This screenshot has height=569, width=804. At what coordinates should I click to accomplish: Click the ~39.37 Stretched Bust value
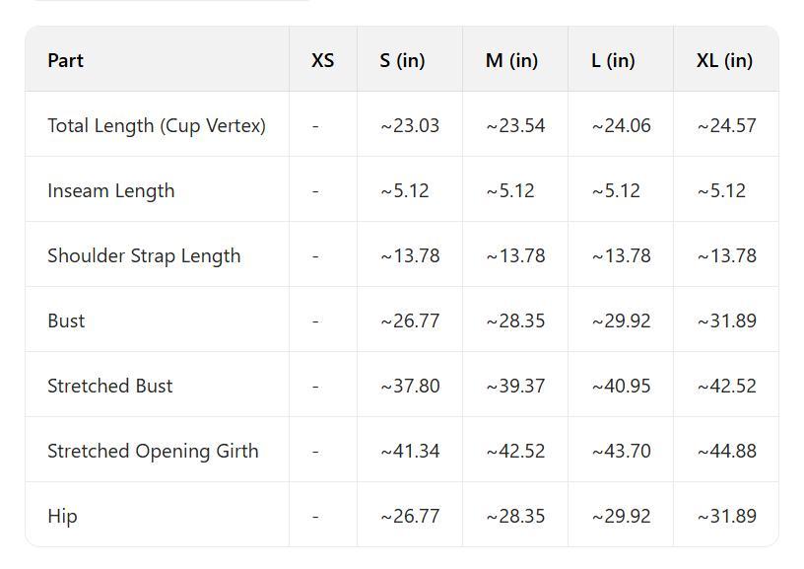pos(515,386)
